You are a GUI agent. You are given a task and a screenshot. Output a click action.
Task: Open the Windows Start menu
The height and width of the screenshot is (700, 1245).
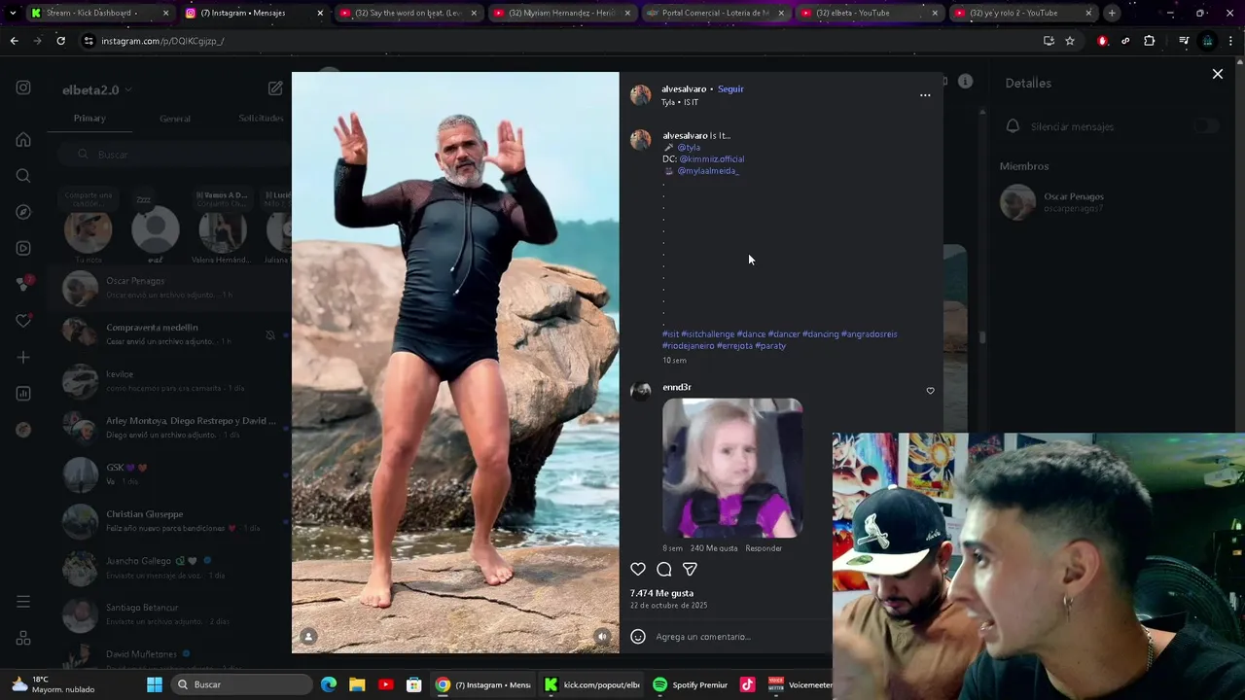(155, 684)
